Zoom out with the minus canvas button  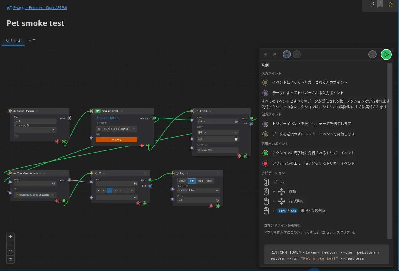point(10,244)
